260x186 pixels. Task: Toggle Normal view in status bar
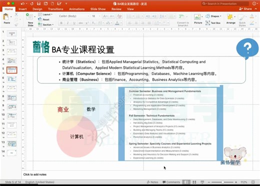pyautogui.click(x=186, y=182)
